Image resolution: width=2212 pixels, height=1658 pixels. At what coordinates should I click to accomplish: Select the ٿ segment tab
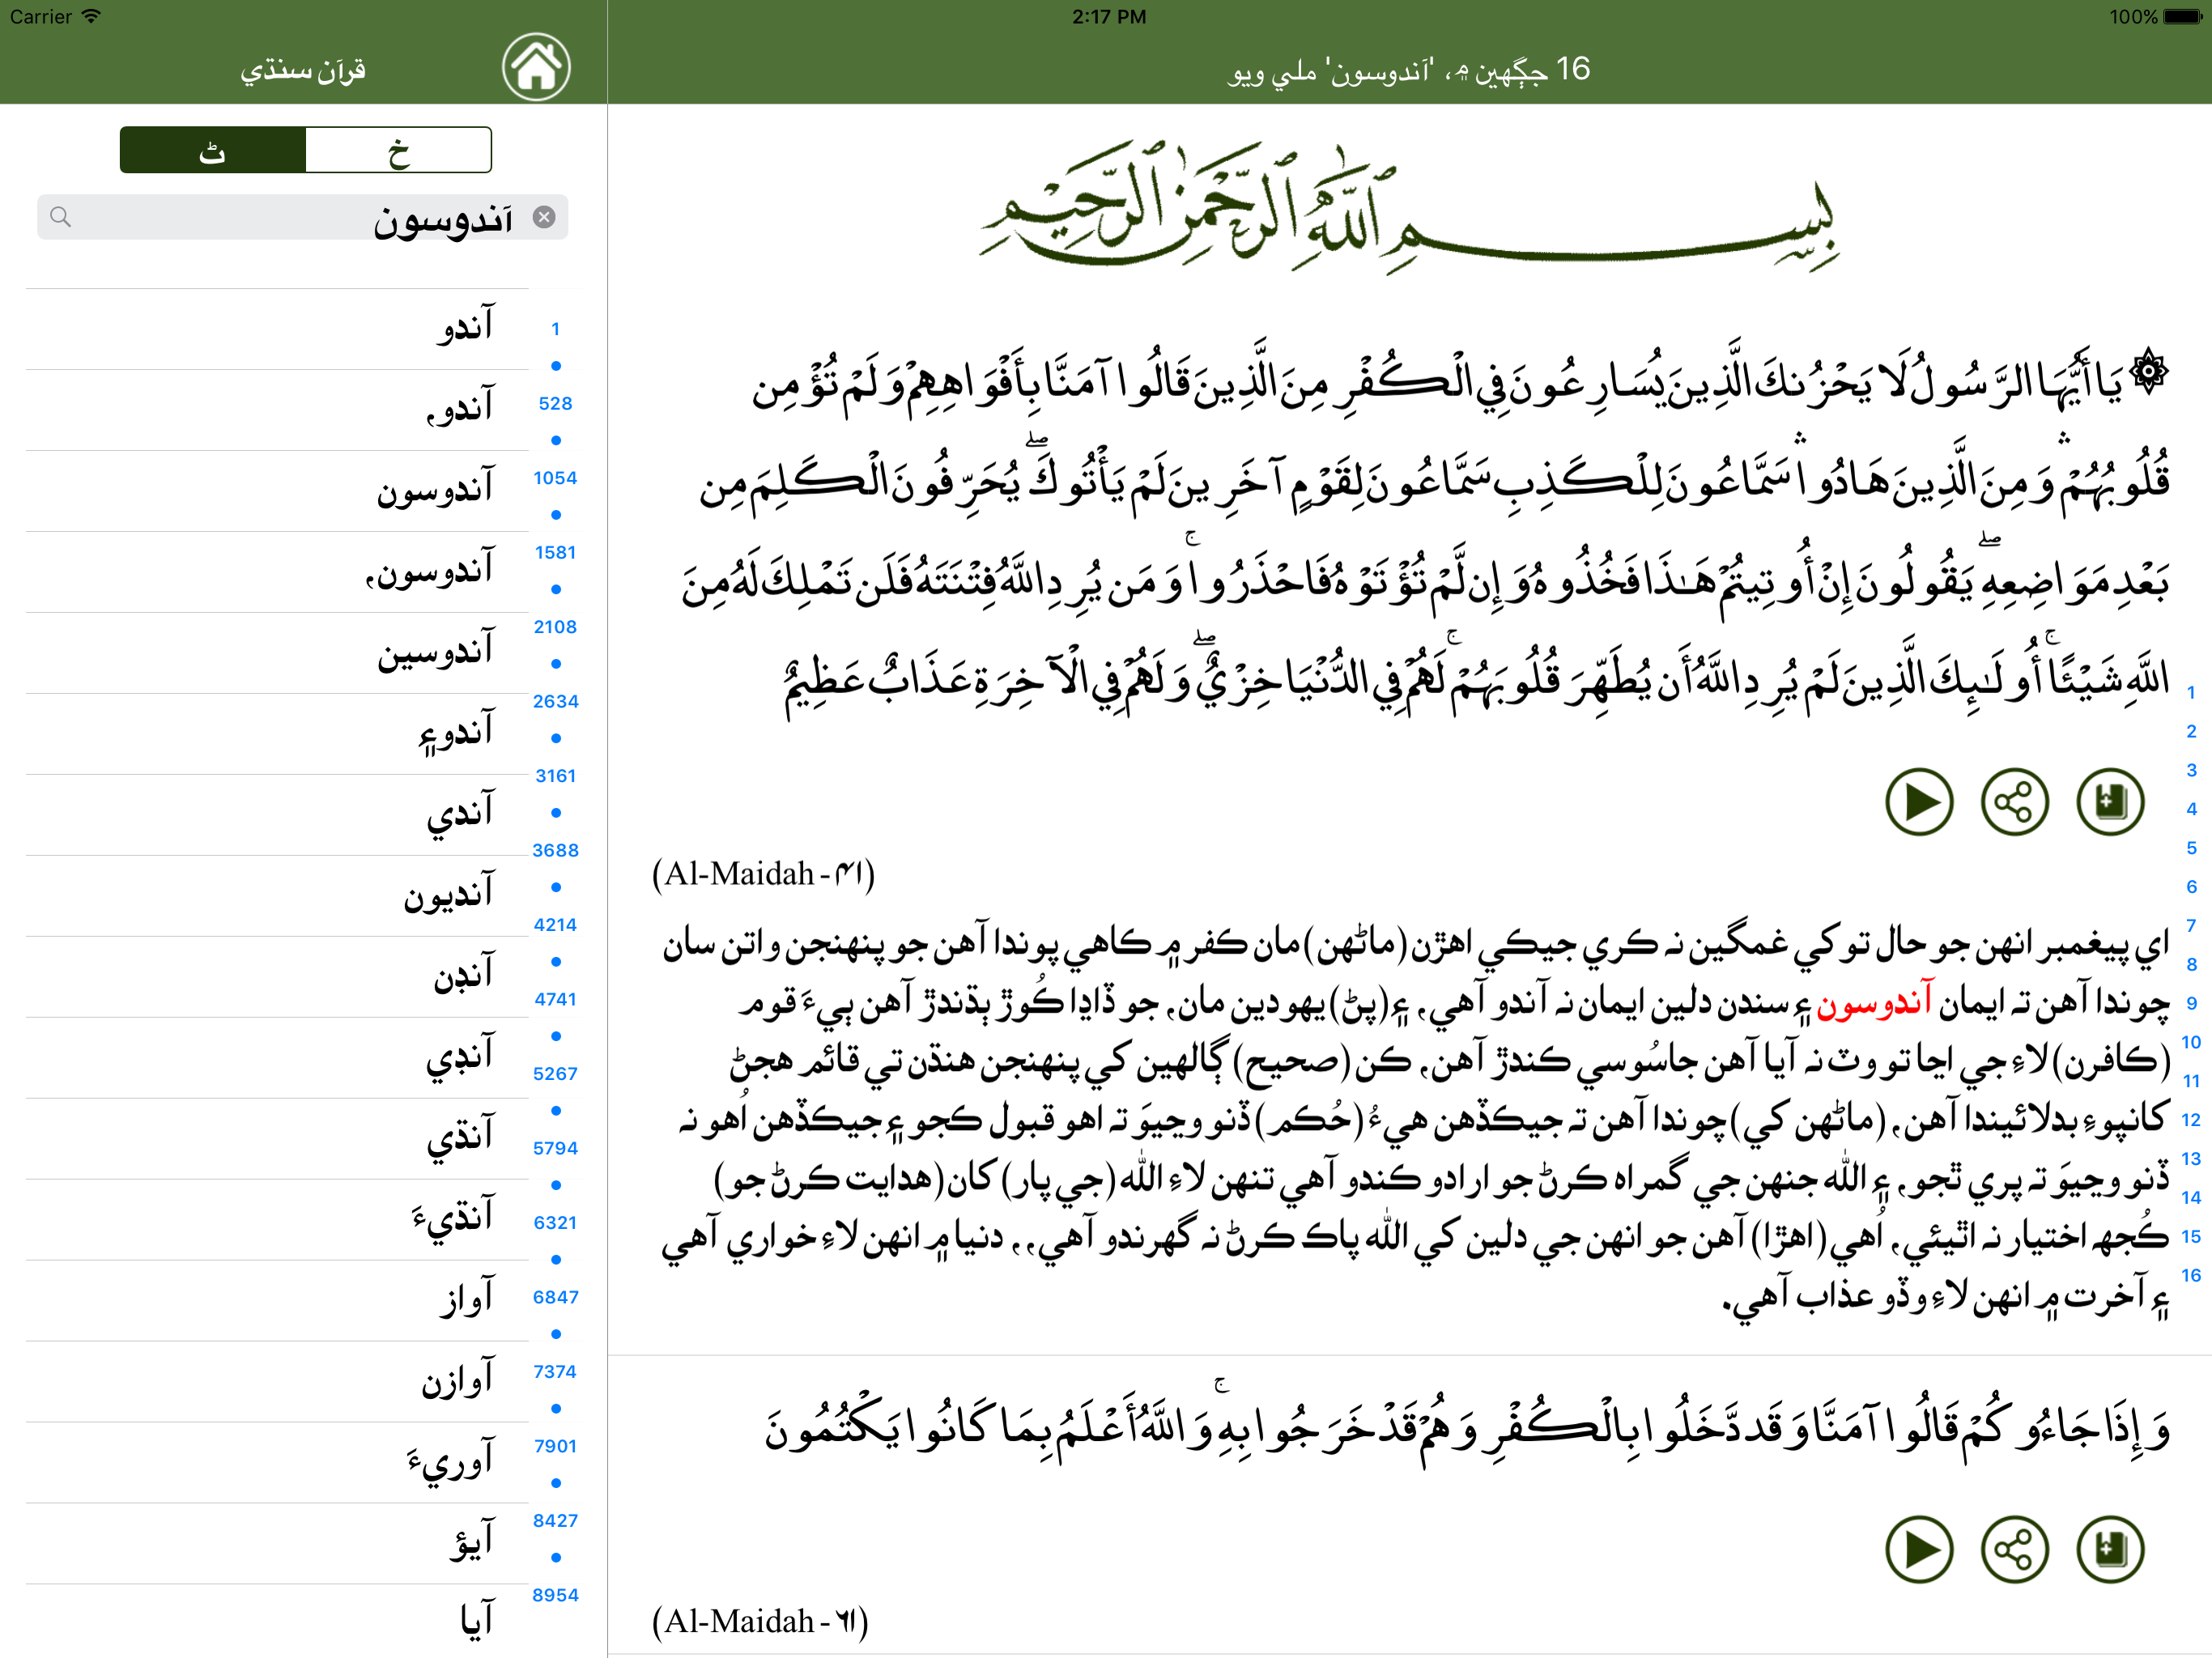click(x=212, y=150)
